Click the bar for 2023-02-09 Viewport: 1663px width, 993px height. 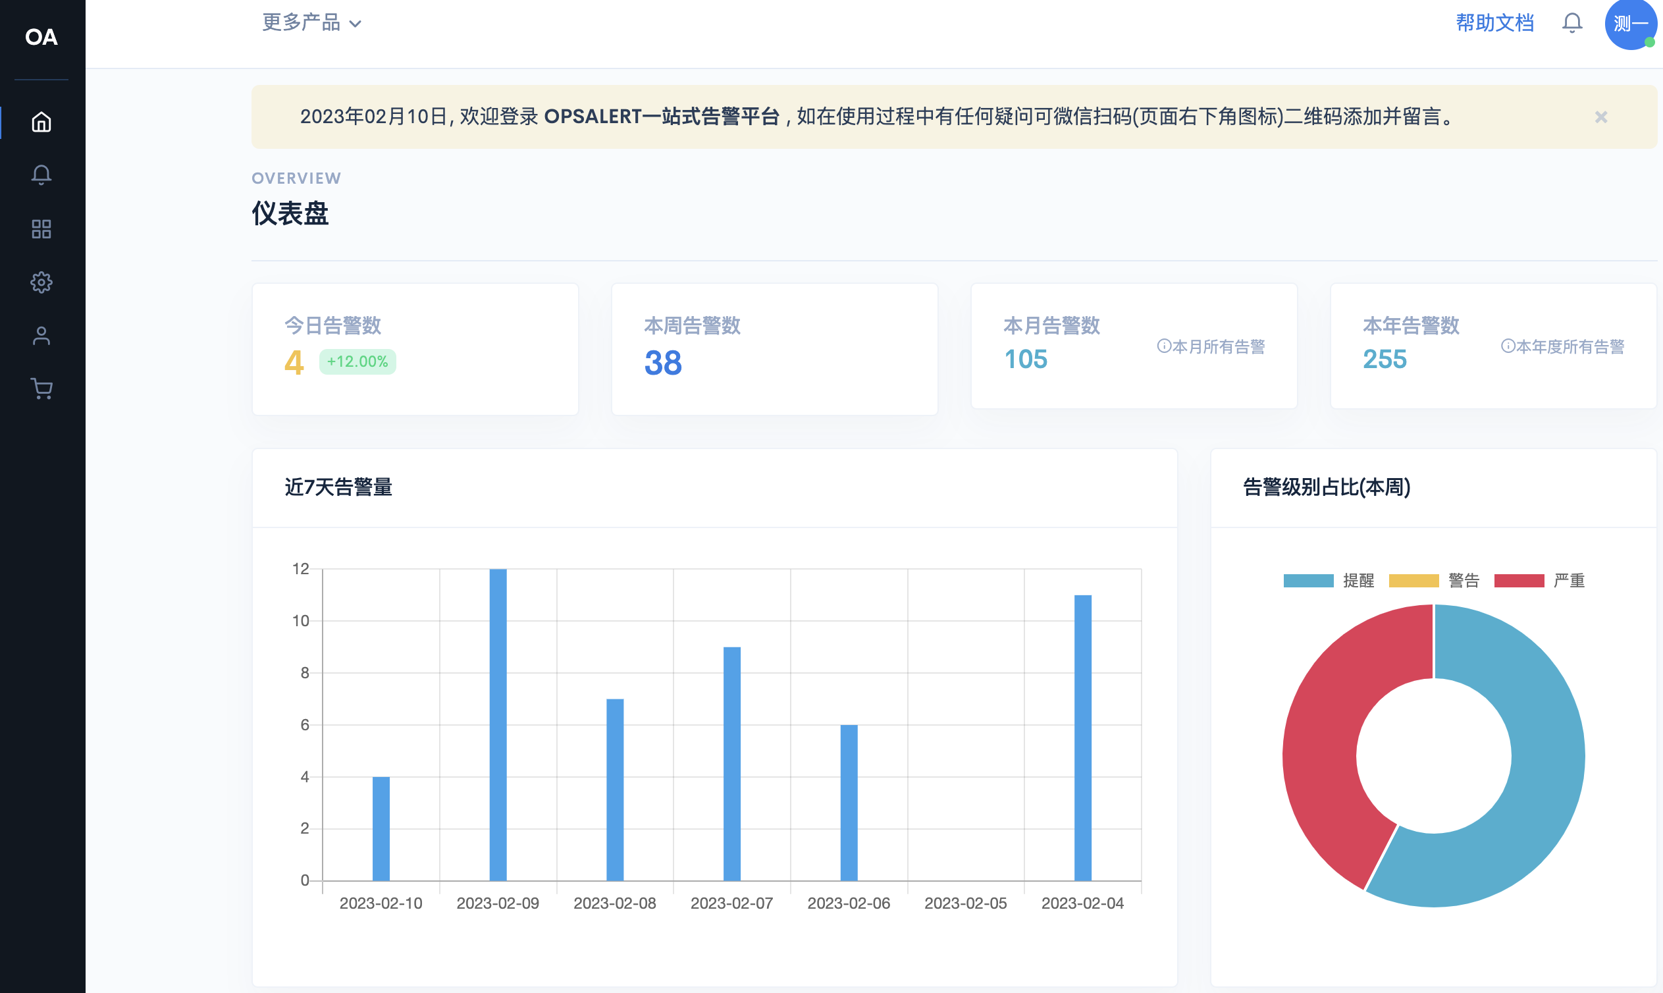pos(498,725)
